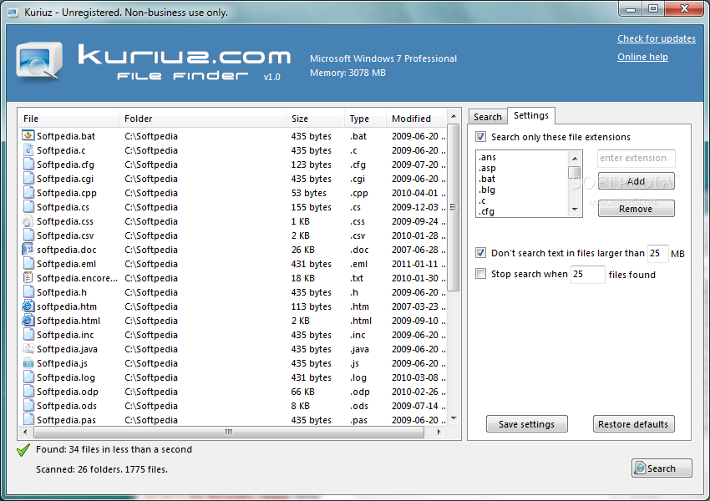The height and width of the screenshot is (501, 710).
Task: Click the green checkmark status icon
Action: click(x=23, y=450)
